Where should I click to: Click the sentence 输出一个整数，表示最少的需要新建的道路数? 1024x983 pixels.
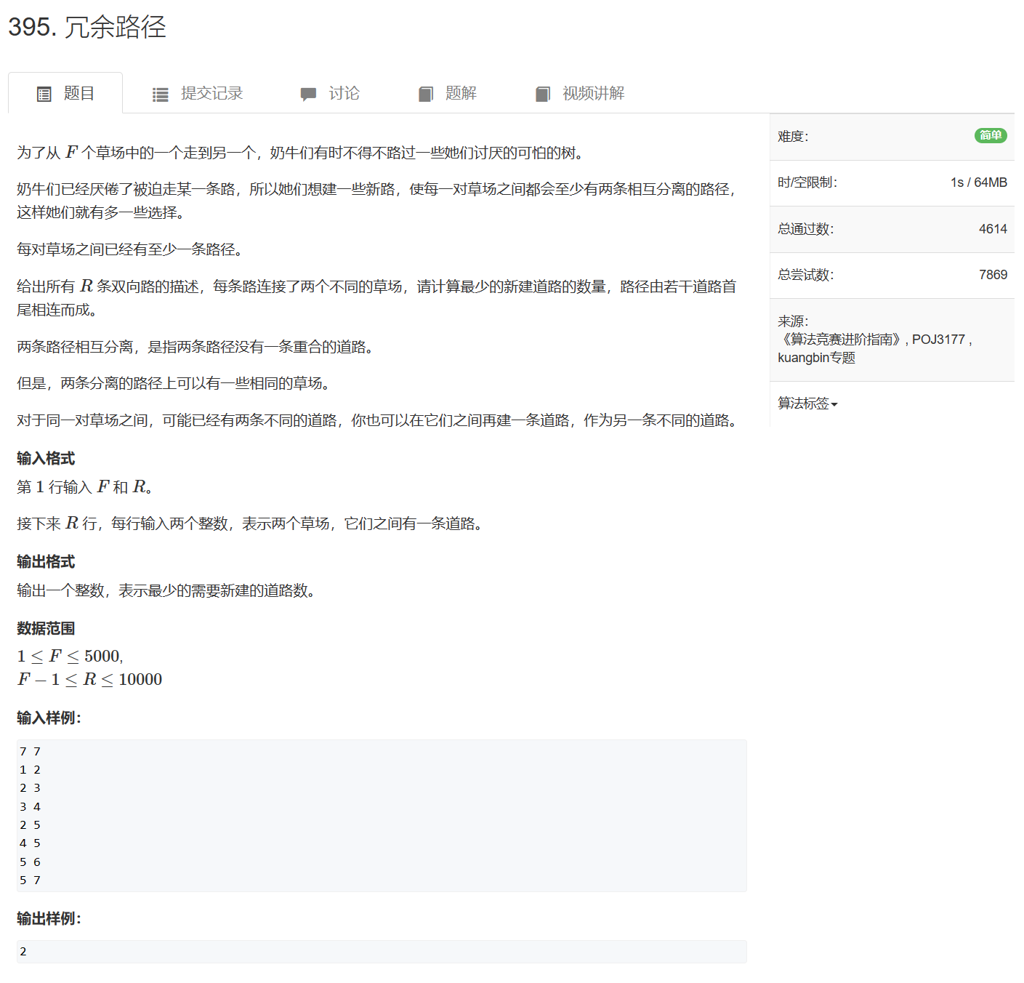[x=166, y=590]
